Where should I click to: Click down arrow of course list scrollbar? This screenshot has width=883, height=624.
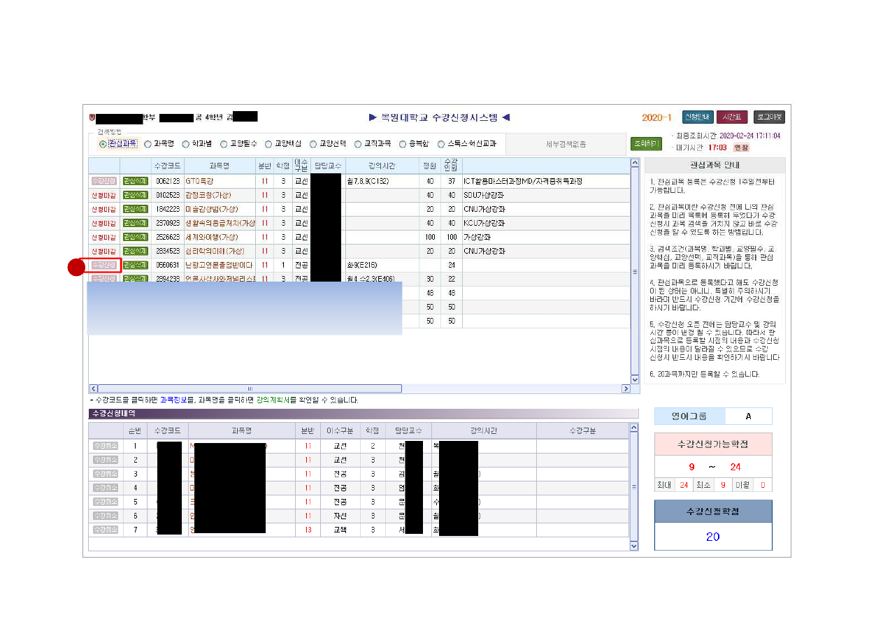pos(635,379)
